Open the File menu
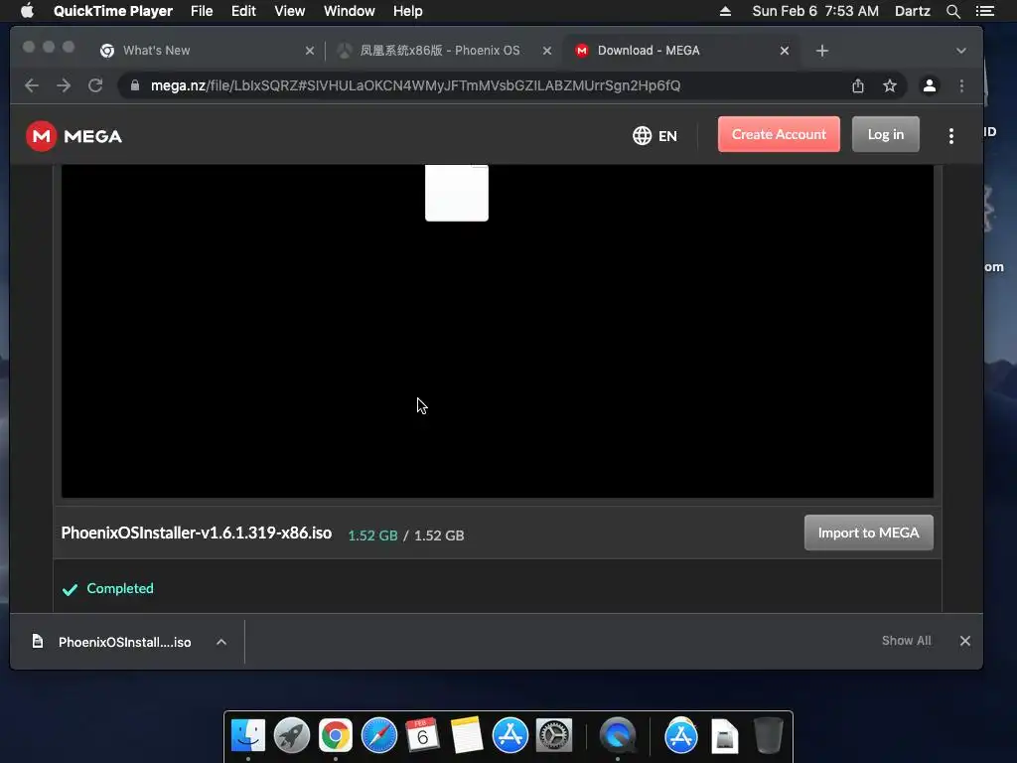The image size is (1017, 763). (x=202, y=11)
